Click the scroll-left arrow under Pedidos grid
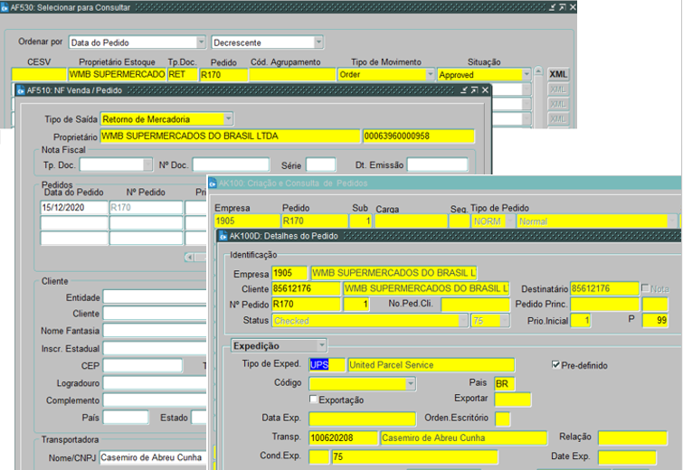Viewport: 683px width, 470px height. (x=189, y=257)
